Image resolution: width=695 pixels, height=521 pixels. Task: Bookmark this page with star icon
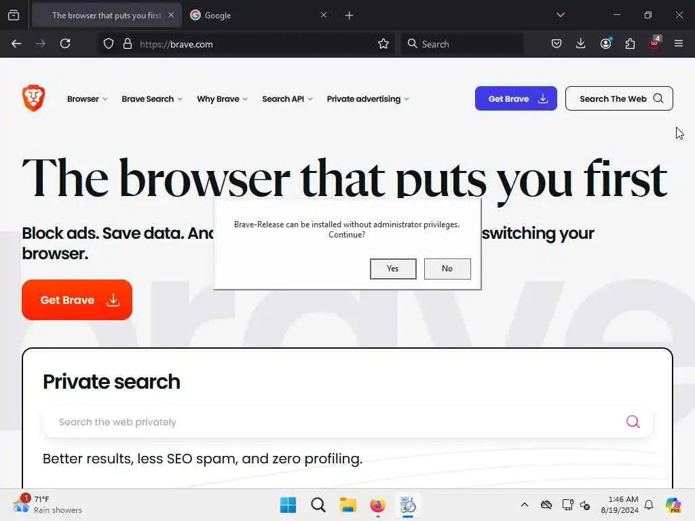pyautogui.click(x=383, y=43)
